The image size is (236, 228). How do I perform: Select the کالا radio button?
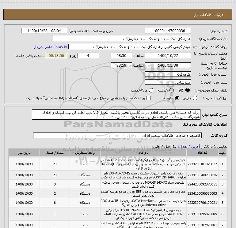click(188, 90)
